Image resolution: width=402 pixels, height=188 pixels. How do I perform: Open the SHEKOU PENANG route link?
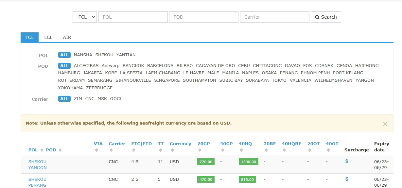(x=37, y=182)
